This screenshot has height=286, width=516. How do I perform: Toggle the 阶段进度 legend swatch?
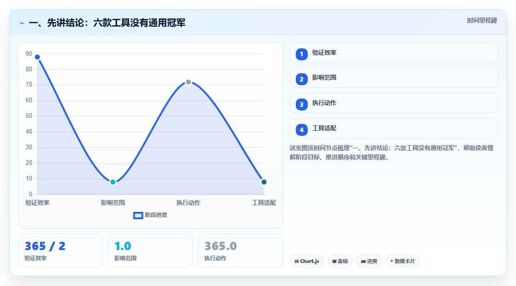(138, 215)
